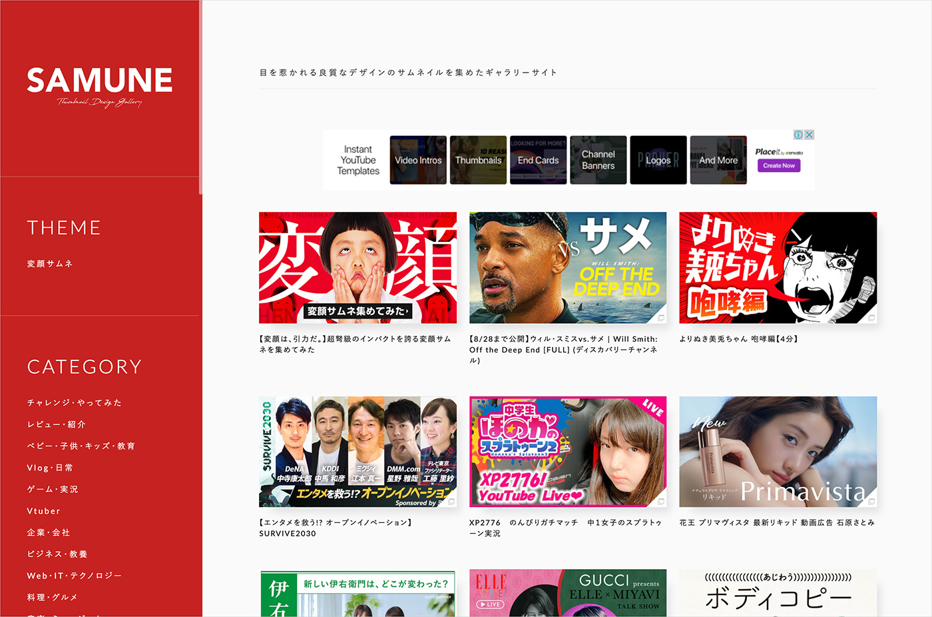Select the 企業・会社 category
Viewport: 932px width, 617px height.
click(49, 532)
